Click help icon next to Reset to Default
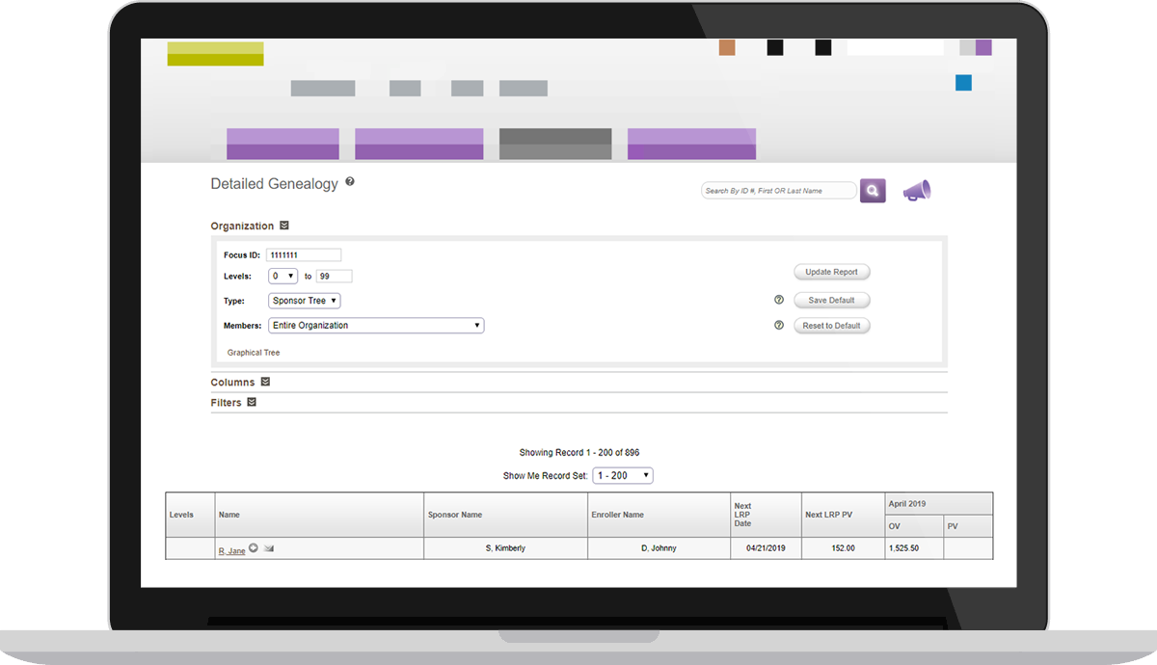This screenshot has height=665, width=1157. (x=779, y=326)
